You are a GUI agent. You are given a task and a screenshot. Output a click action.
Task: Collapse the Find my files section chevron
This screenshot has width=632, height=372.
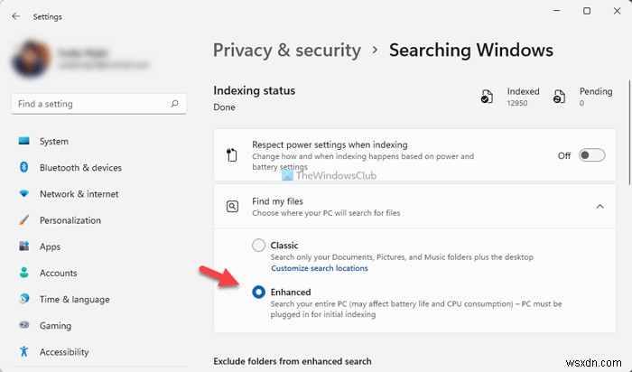pos(600,207)
